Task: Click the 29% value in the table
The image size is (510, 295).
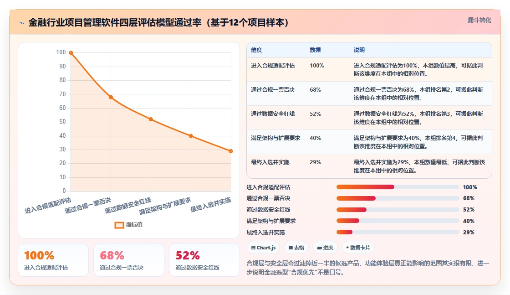Action: 315,162
